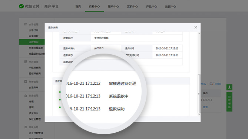
Task: Click the 查看 link in the 操作 column
Action: click(205, 107)
